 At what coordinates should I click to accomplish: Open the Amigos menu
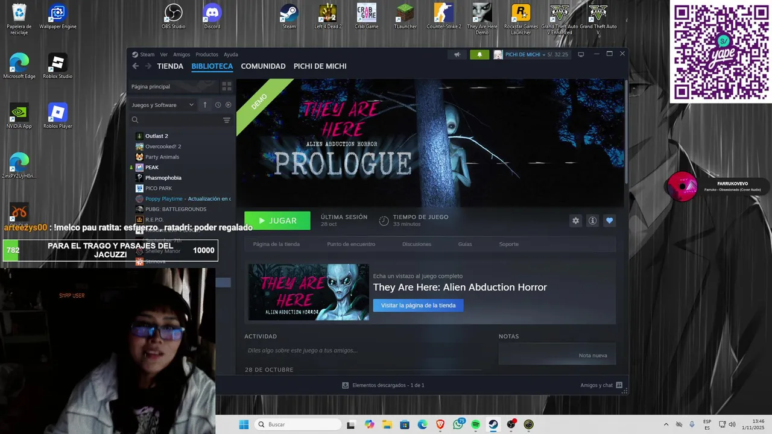point(182,54)
